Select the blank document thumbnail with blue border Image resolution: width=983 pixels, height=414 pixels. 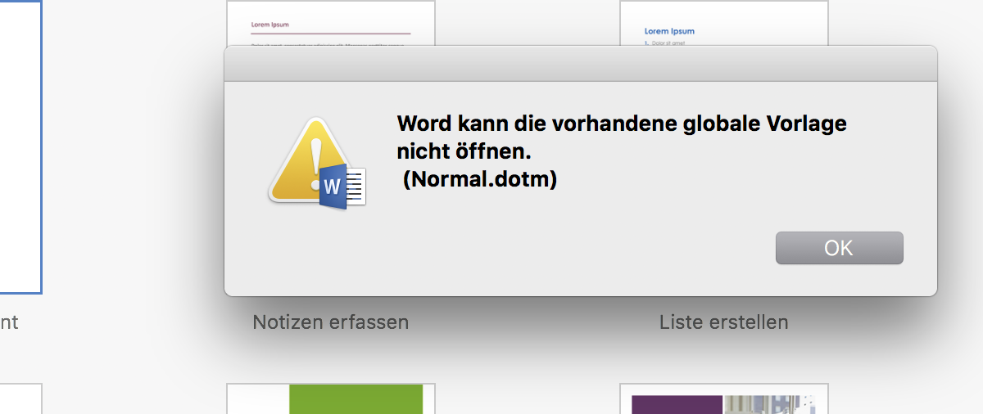(20, 147)
